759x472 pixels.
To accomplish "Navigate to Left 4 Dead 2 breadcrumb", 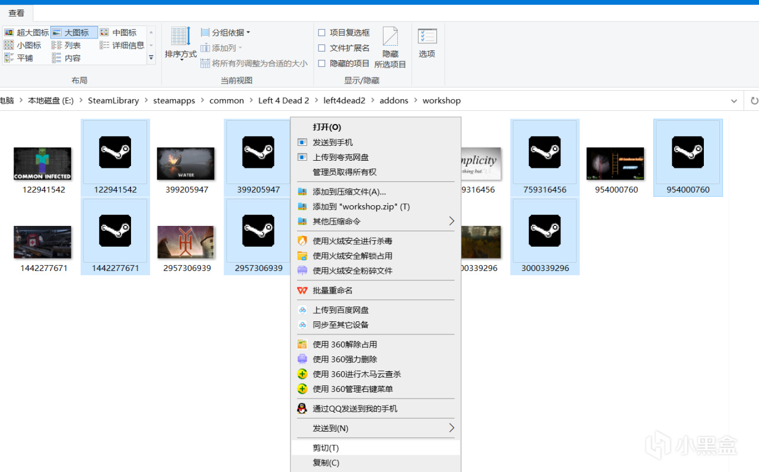I will (x=283, y=101).
